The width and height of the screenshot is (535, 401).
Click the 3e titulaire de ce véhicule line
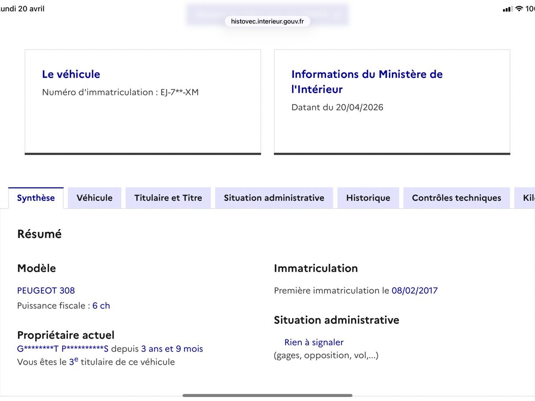point(96,361)
